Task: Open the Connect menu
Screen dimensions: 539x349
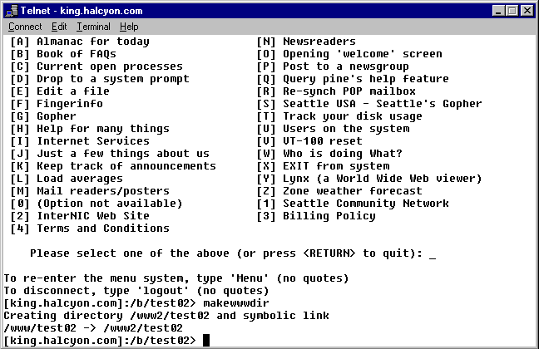Action: (x=24, y=27)
